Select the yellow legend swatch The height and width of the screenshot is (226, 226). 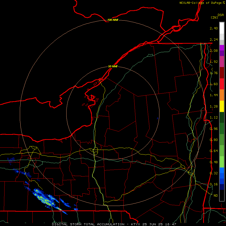tap(222, 106)
